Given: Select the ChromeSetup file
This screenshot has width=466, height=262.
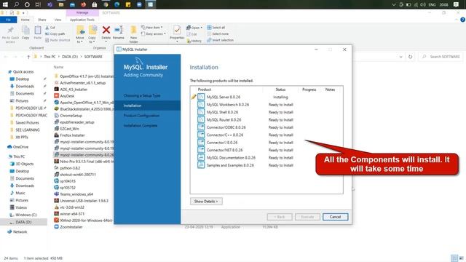Looking at the screenshot, I should point(71,116).
